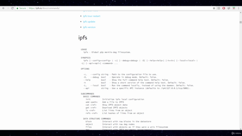Click the SYNOPSIS section label

(x=86, y=58)
